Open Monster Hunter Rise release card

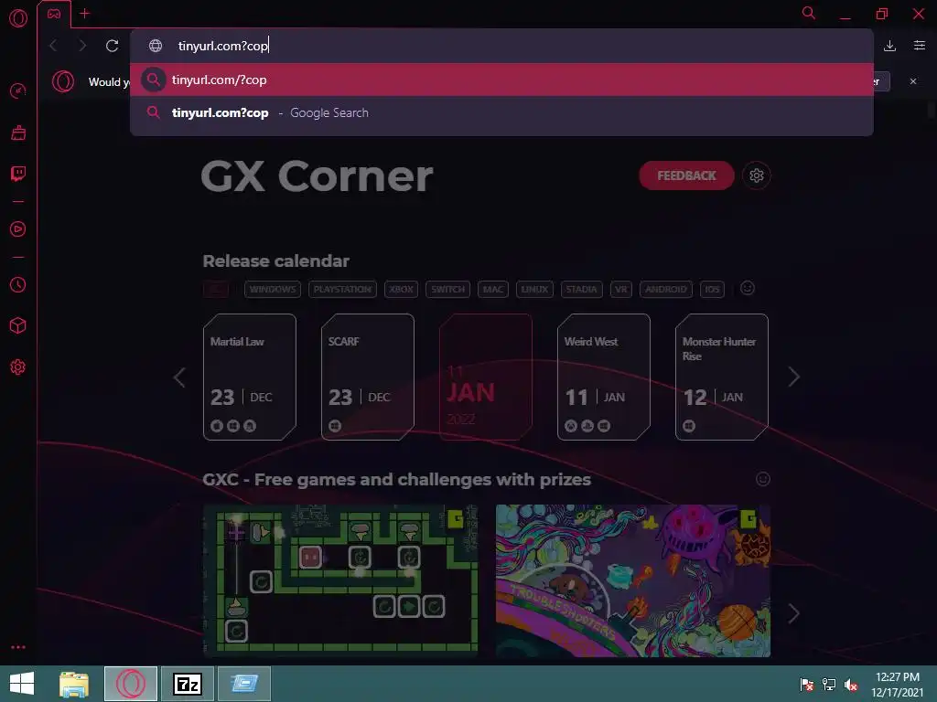point(722,378)
